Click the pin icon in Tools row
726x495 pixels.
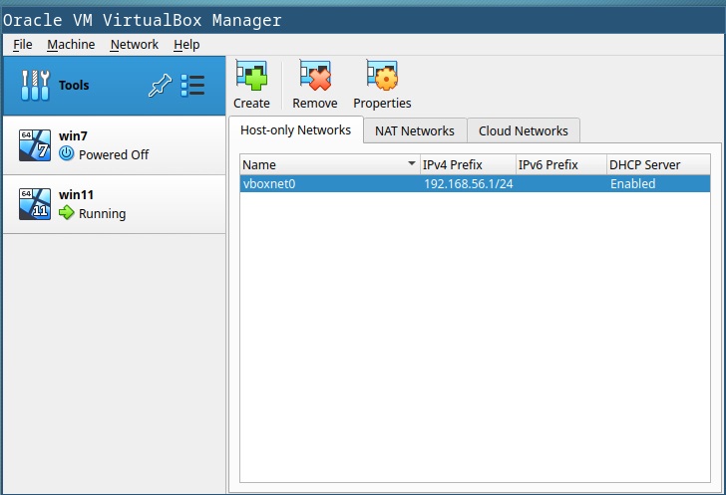(160, 85)
